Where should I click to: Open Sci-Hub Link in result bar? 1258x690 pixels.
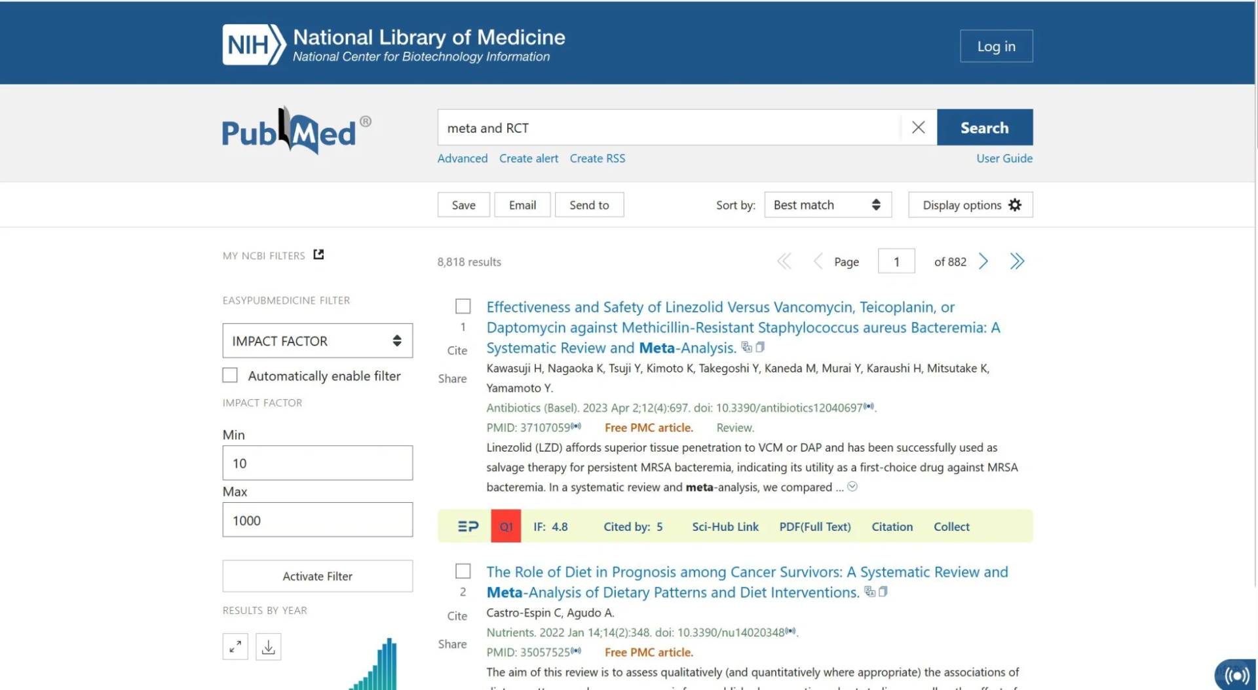[725, 526]
